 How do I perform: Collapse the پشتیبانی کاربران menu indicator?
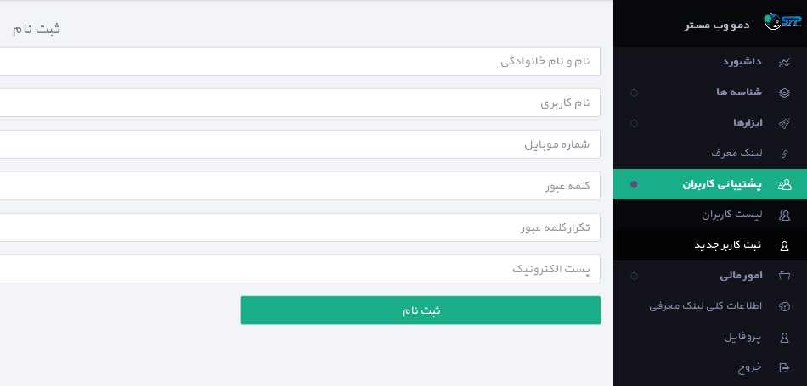pyautogui.click(x=634, y=184)
